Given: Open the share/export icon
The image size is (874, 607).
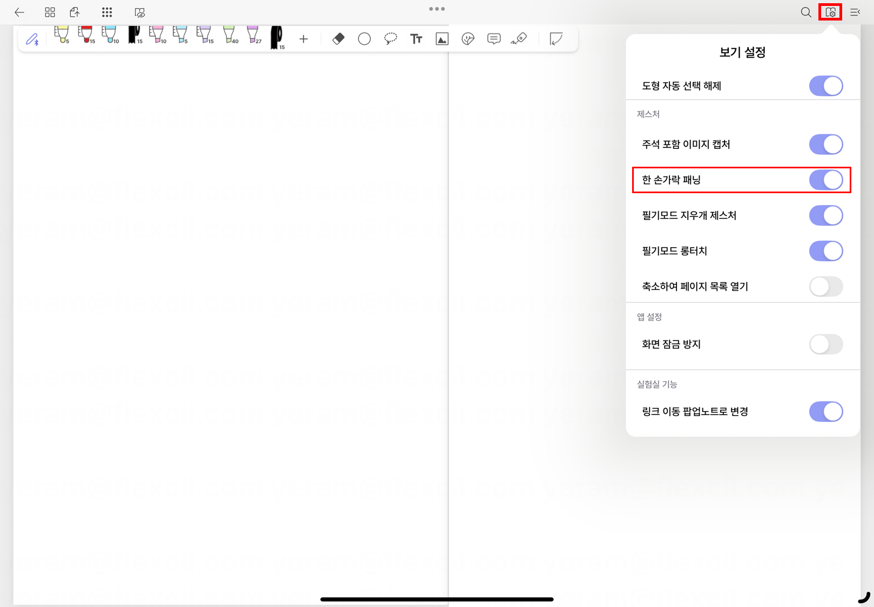Looking at the screenshot, I should [x=75, y=12].
